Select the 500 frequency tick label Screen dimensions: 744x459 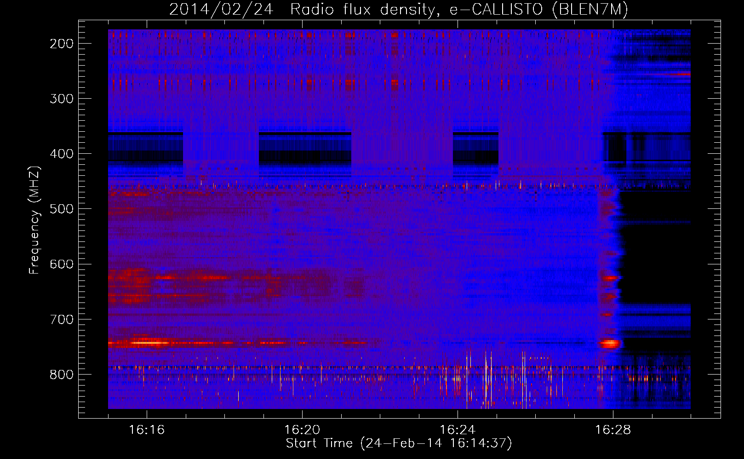point(62,209)
